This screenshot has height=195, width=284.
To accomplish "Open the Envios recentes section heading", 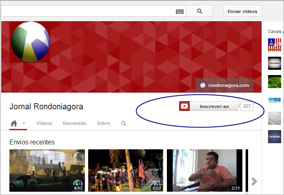I will point(32,142).
